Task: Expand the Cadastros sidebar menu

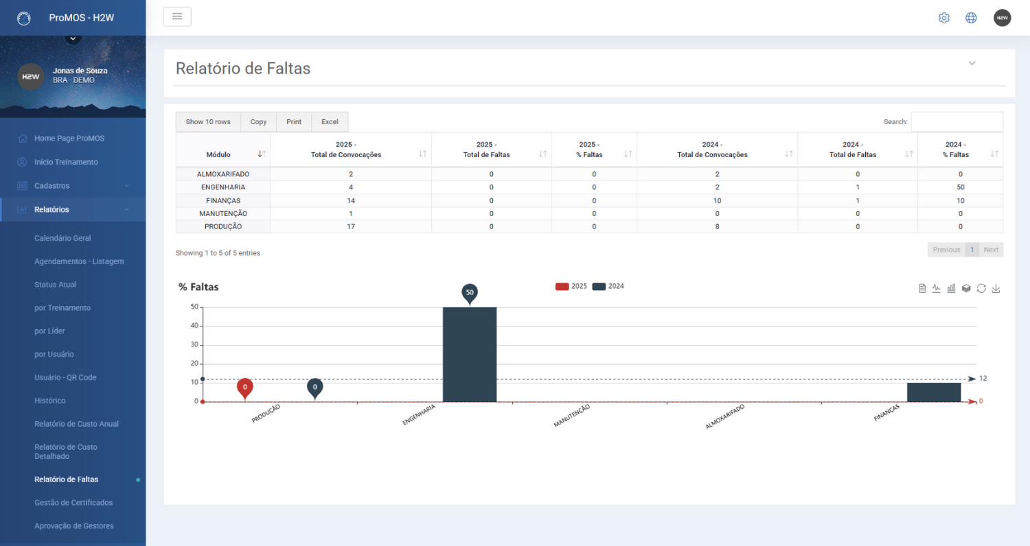Action: coord(73,185)
